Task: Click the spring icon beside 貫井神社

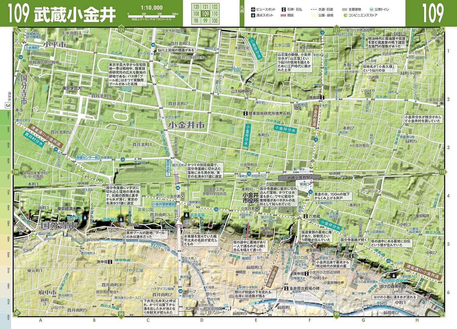Action: (x=121, y=219)
